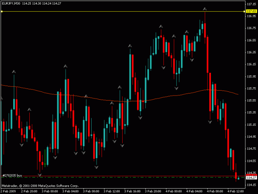Click the 117.15 price scale label
This screenshot has height=194, width=258.
pos(251,4)
